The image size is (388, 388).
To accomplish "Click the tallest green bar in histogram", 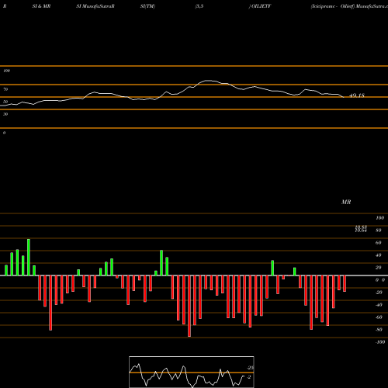I will [x=29, y=257].
